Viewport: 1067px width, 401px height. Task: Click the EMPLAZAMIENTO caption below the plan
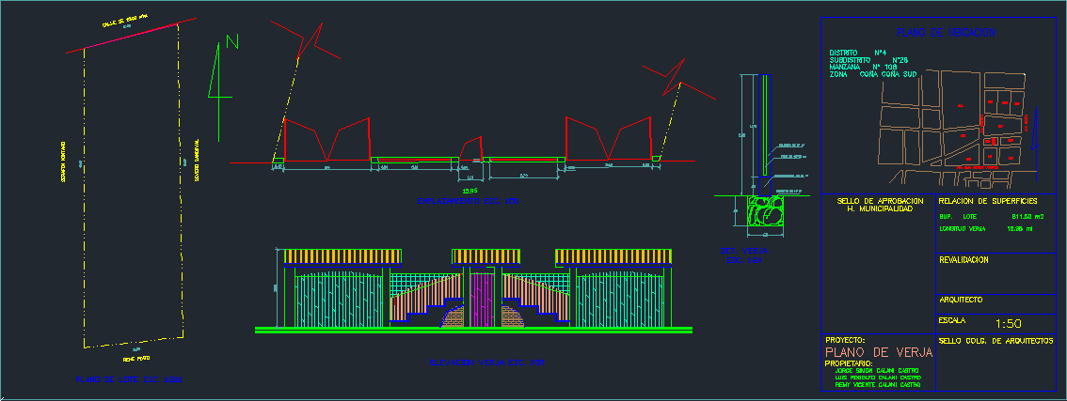pos(470,202)
